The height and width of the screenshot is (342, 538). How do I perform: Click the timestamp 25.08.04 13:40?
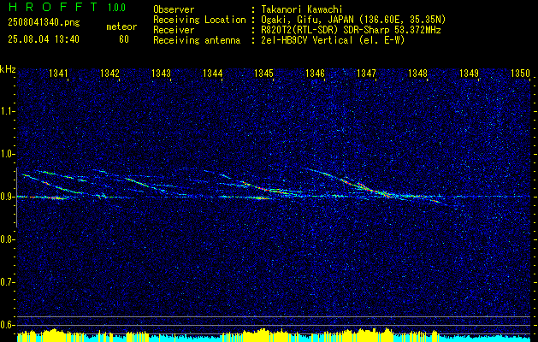tap(44, 39)
